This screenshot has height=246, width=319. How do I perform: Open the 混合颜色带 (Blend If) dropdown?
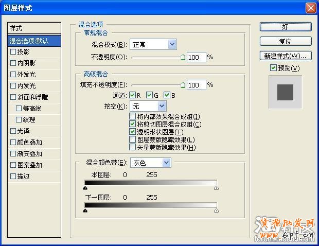tap(151, 163)
